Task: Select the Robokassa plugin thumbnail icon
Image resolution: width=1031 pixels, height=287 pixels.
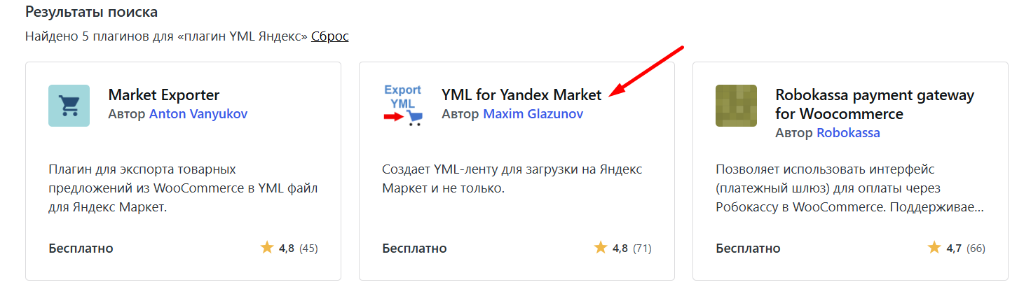Action: pos(736,106)
